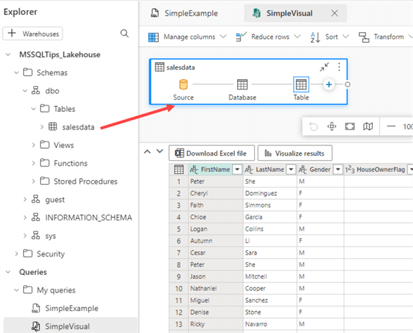The height and width of the screenshot is (333, 413).
Task: Click the Source step icon in salesdata
Action: 183,85
